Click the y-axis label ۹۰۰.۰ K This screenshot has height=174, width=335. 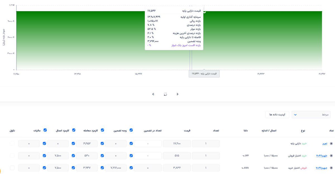(11, 21)
